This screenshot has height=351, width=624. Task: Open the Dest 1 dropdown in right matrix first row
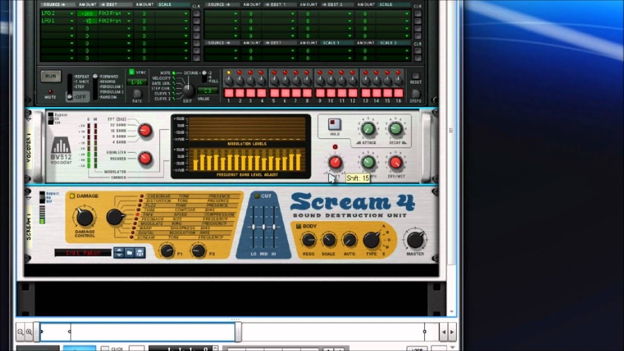point(278,14)
